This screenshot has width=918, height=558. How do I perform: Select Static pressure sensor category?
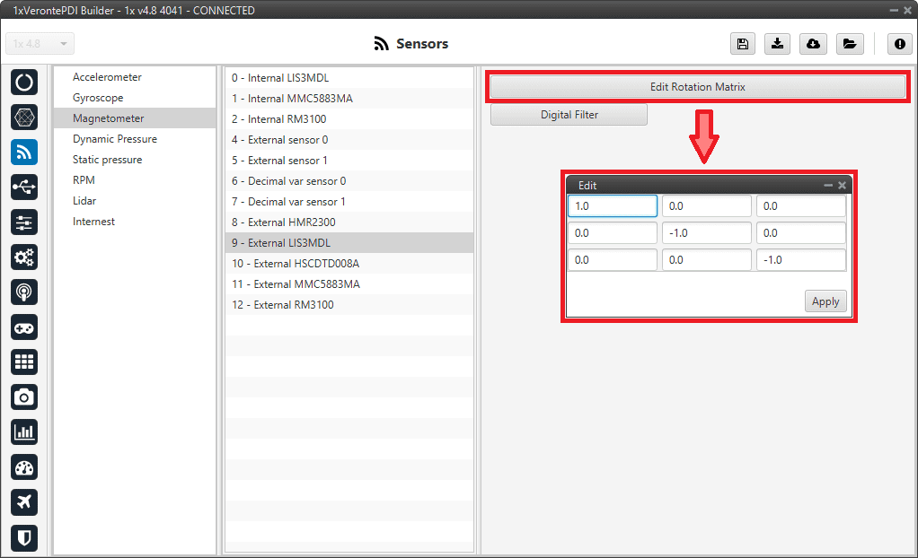point(107,160)
